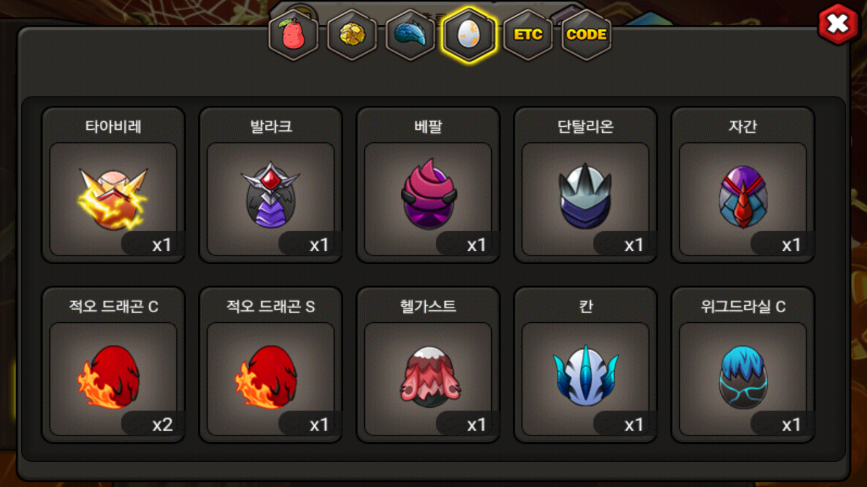
Task: Switch to the ETC tab
Action: (528, 35)
